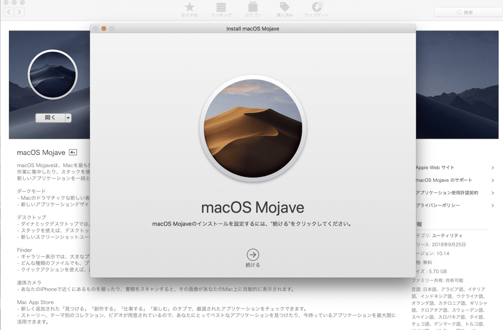Click the Mac App Store section heading
This screenshot has width=503, height=330.
coord(35,302)
